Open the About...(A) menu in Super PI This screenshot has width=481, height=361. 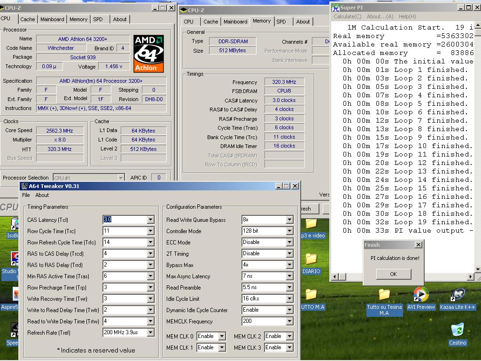coord(380,16)
